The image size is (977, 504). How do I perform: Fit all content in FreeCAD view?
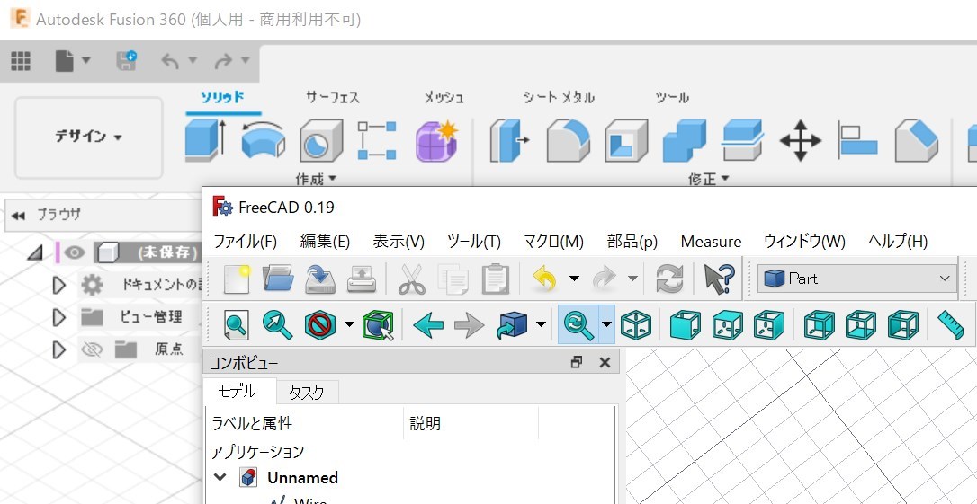237,325
